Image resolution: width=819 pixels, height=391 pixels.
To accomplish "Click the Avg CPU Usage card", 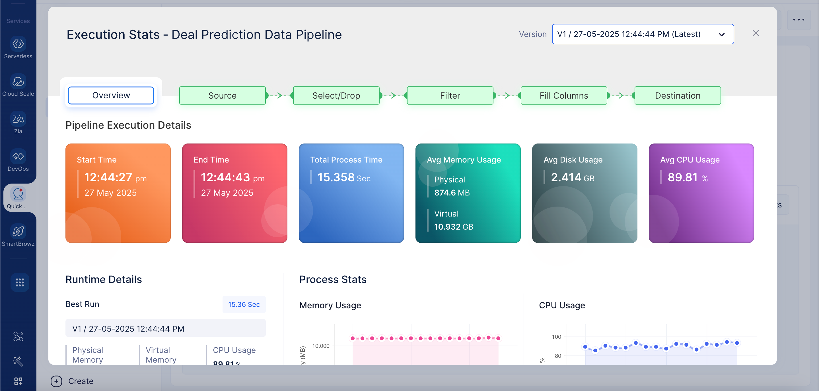I will (x=701, y=193).
